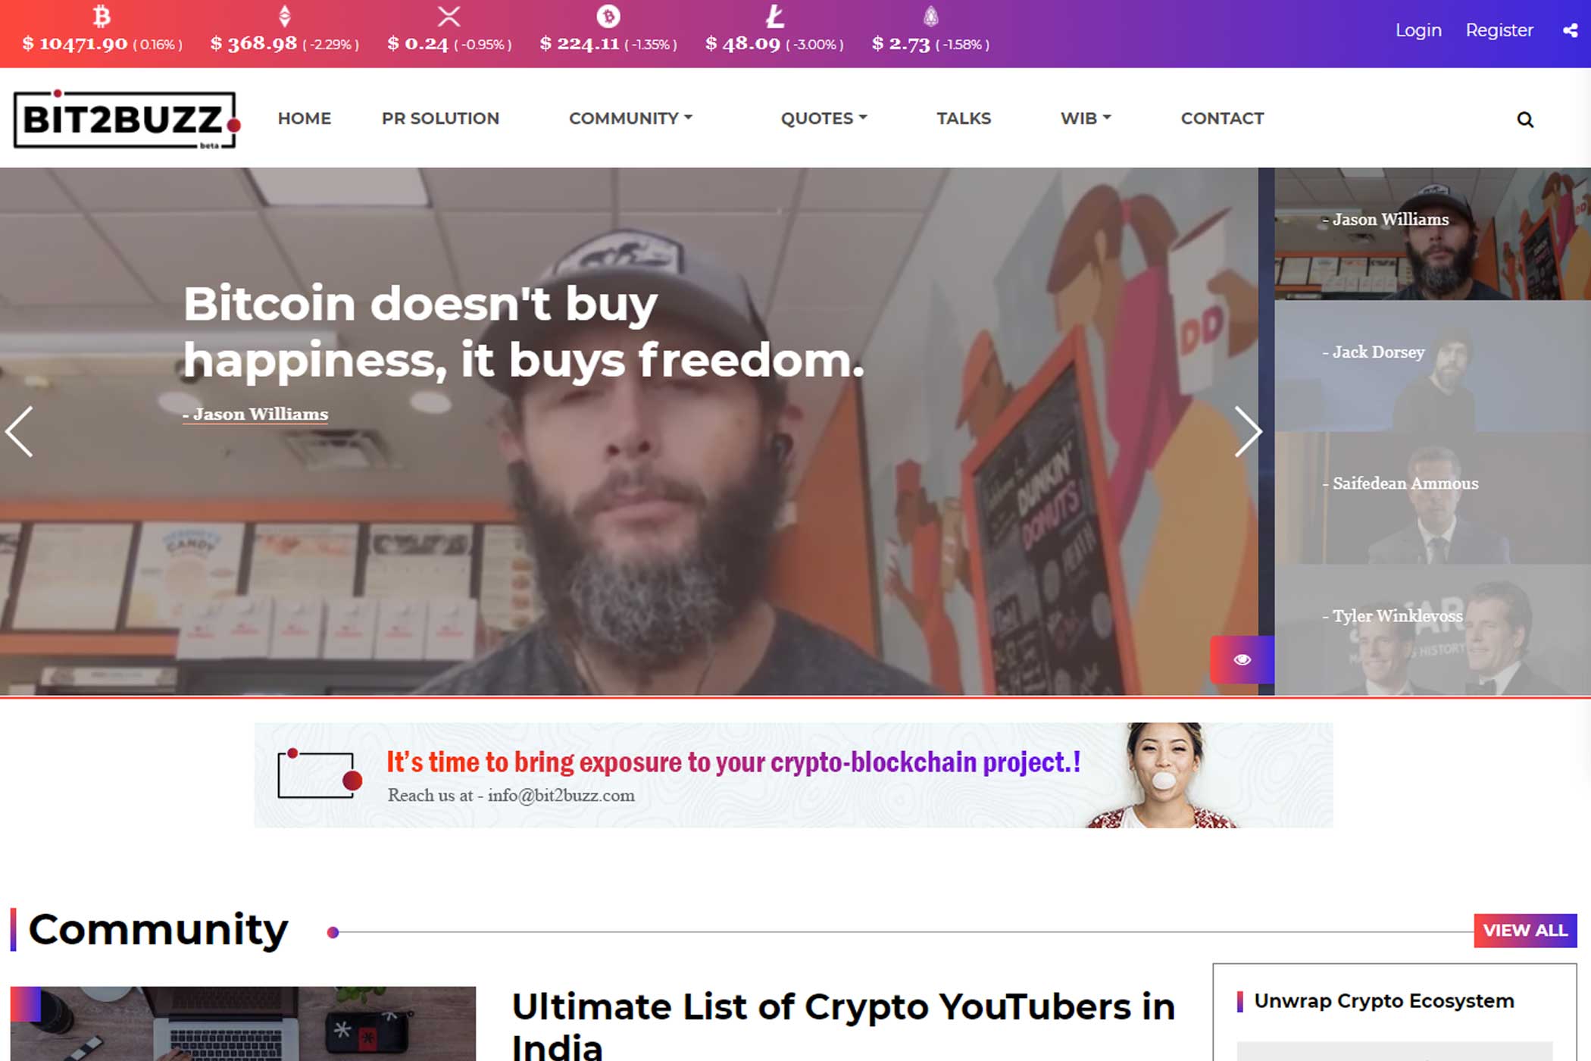Expand the Quotes dropdown menu
Viewport: 1591px width, 1061px height.
tap(824, 118)
